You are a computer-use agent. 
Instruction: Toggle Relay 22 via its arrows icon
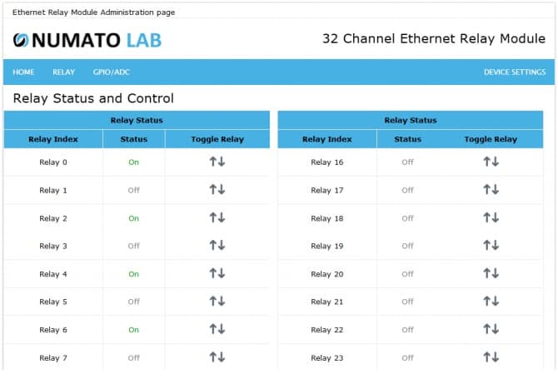pos(491,329)
